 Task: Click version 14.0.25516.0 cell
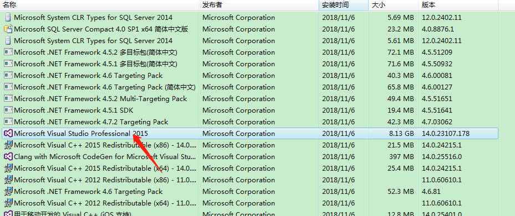(442, 157)
